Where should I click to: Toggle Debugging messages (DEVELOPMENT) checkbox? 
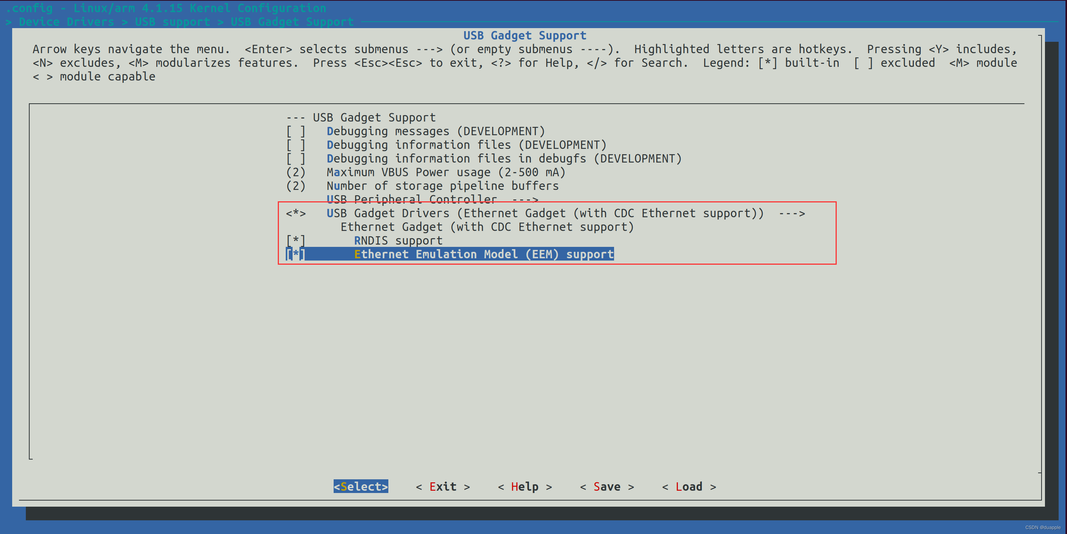(296, 131)
